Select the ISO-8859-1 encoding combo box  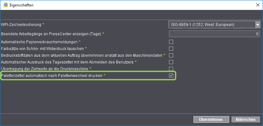(x=215, y=25)
